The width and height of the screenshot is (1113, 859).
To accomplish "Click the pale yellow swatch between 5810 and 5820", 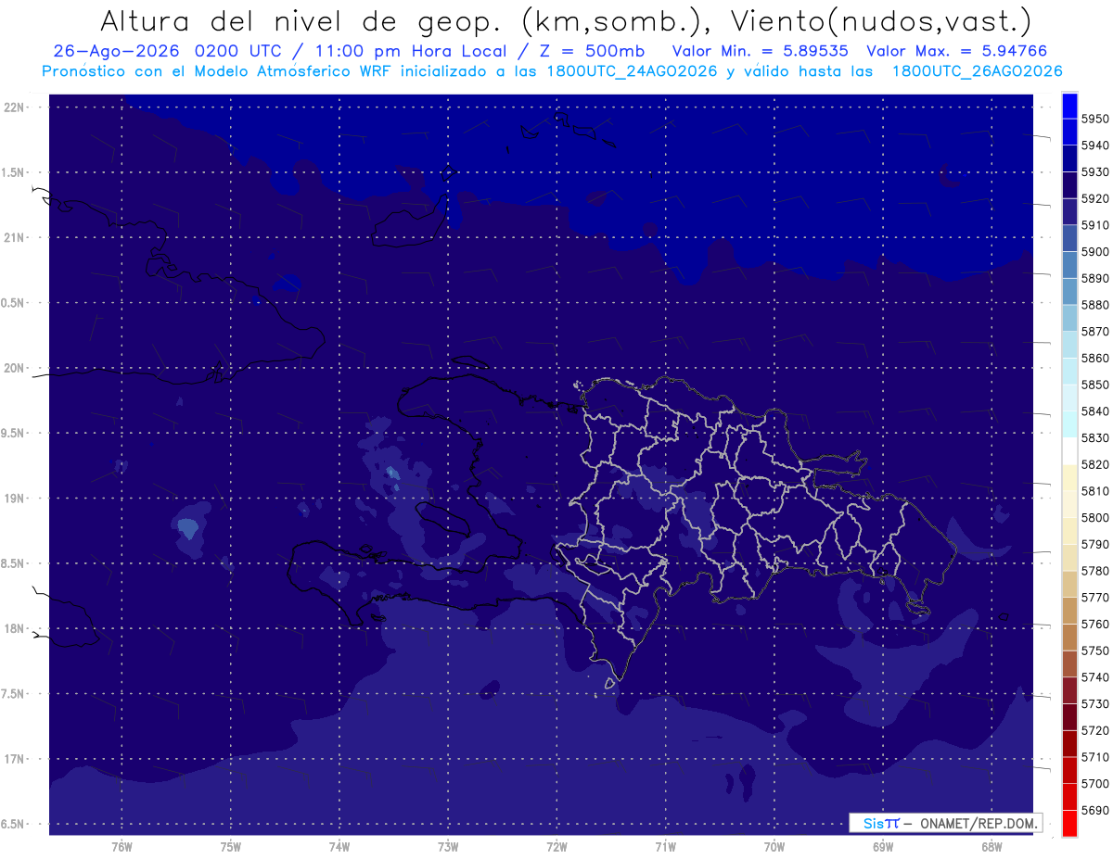I will [1069, 478].
